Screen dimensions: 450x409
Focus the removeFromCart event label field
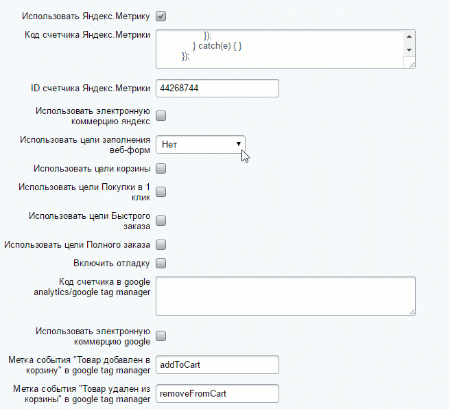click(x=217, y=394)
